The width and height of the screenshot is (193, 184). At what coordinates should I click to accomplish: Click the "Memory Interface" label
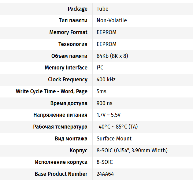tap(66, 68)
